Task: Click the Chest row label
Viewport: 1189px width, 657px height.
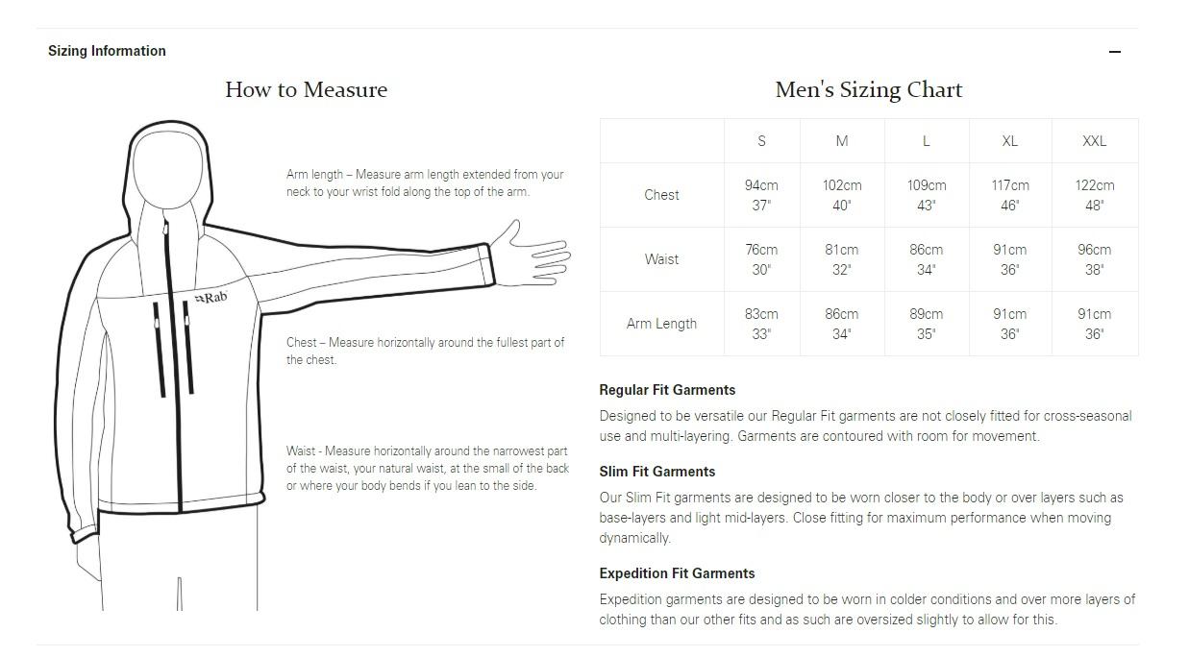Action: (661, 195)
